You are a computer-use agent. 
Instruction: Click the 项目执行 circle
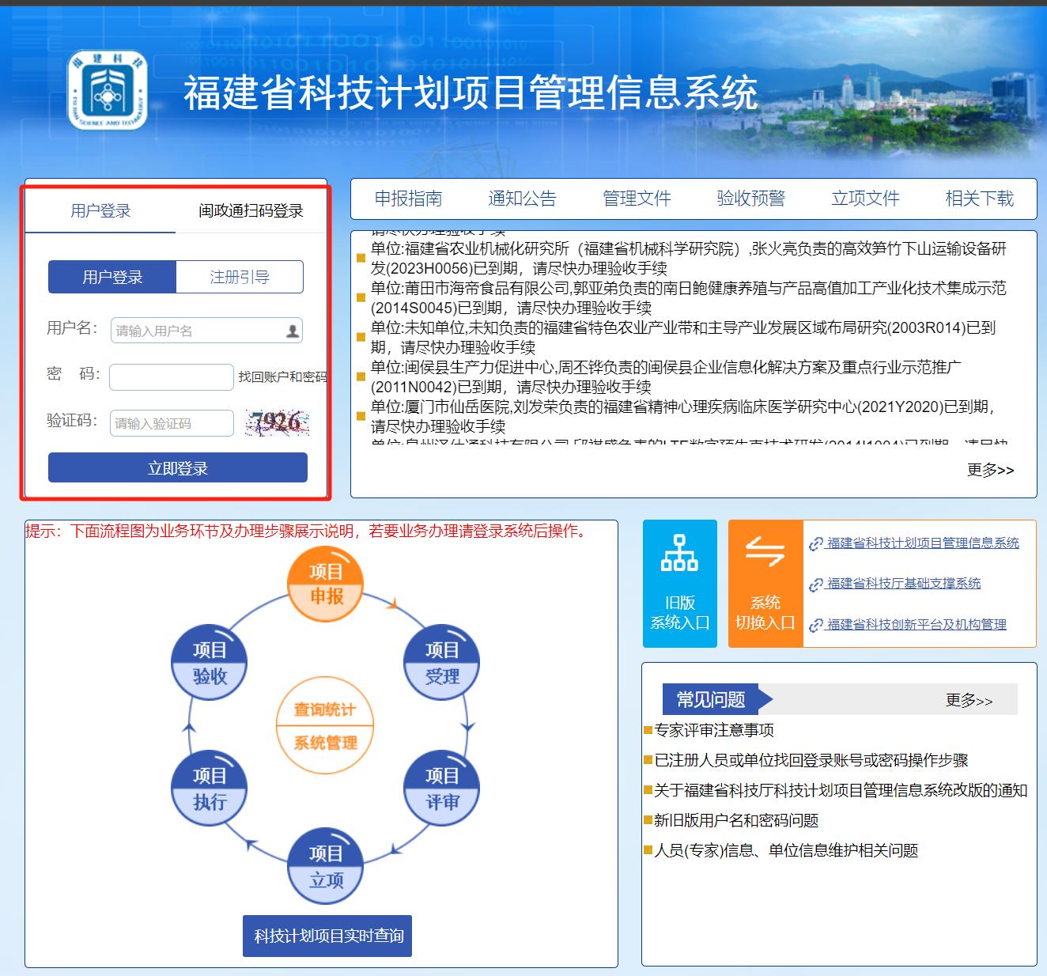point(210,789)
